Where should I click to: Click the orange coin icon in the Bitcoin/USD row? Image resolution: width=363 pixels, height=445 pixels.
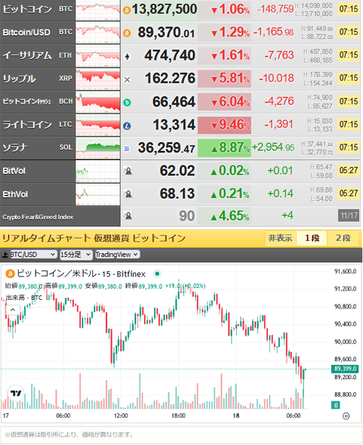pos(127,33)
